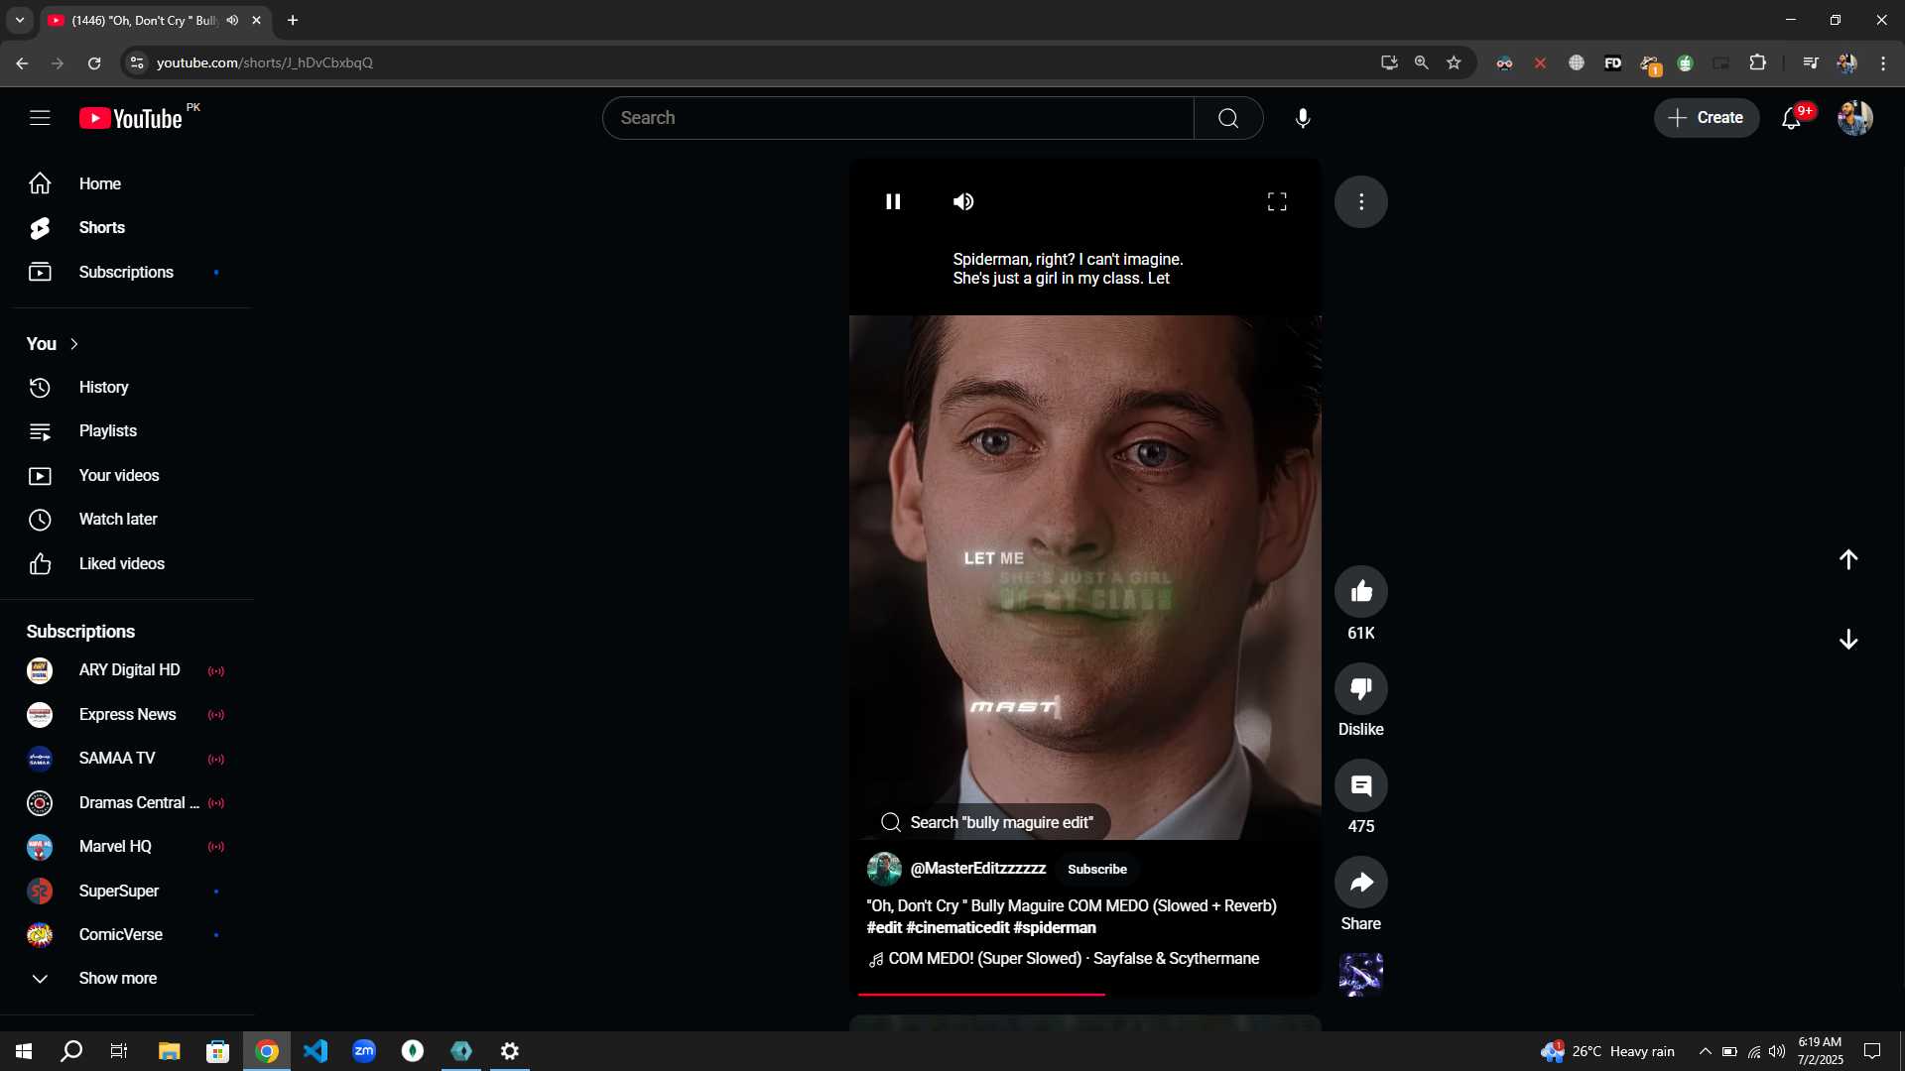This screenshot has height=1071, width=1905.
Task: Mute the video volume
Action: pos(963,201)
